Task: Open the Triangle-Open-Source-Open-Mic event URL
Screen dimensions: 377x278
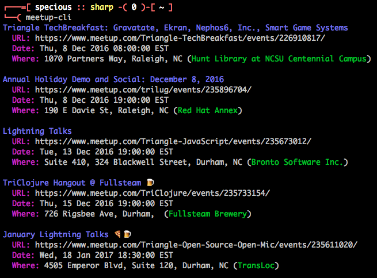Action: [196, 245]
